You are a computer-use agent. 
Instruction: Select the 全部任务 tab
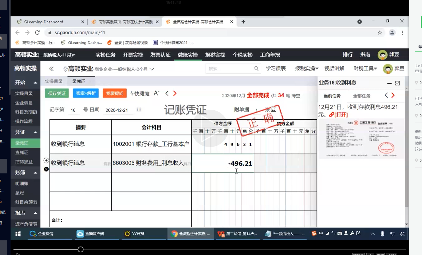361,96
